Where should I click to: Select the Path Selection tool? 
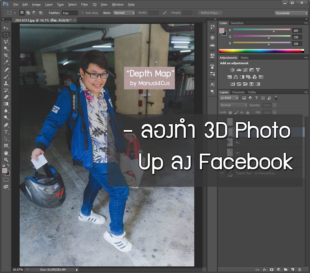coord(6,139)
